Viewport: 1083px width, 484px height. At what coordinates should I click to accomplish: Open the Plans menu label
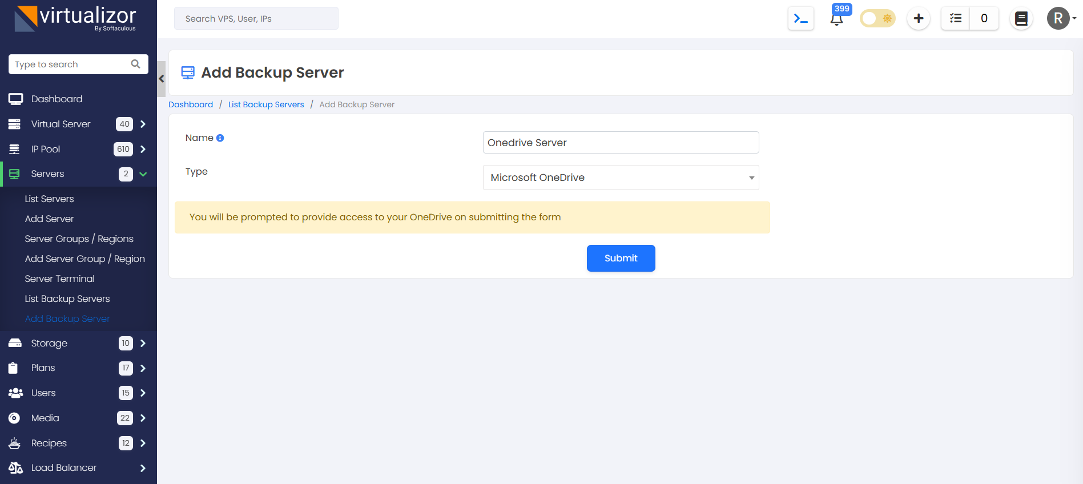tap(43, 368)
